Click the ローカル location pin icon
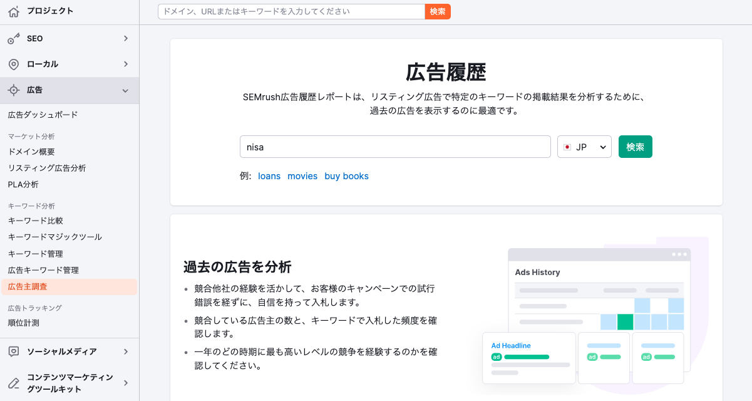 coord(14,65)
